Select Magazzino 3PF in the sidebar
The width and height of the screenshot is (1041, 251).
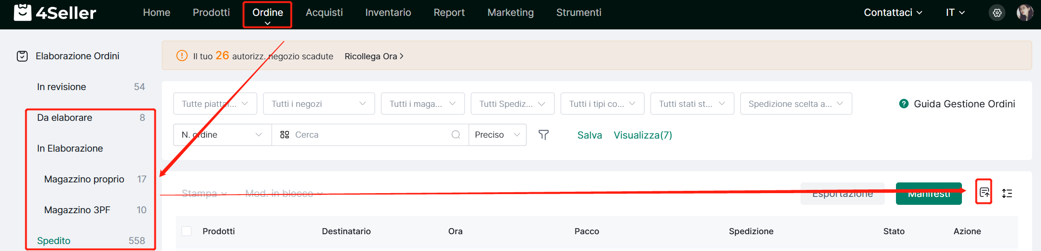click(77, 210)
